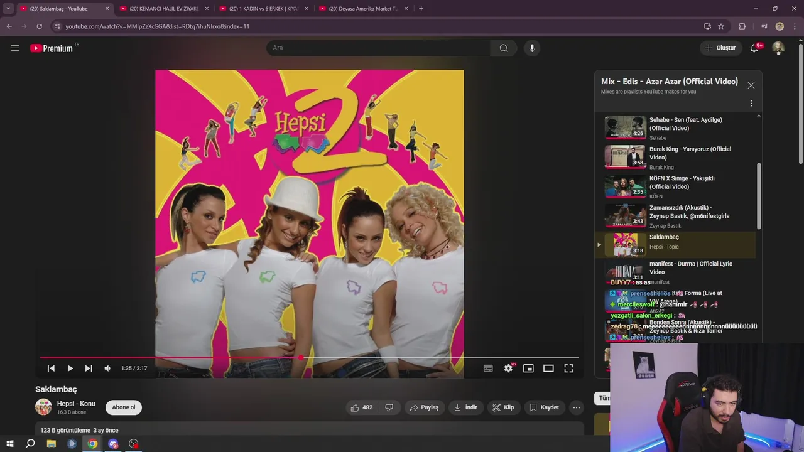Screen dimensions: 804x452
Task: Download the video with İndir
Action: 465,407
